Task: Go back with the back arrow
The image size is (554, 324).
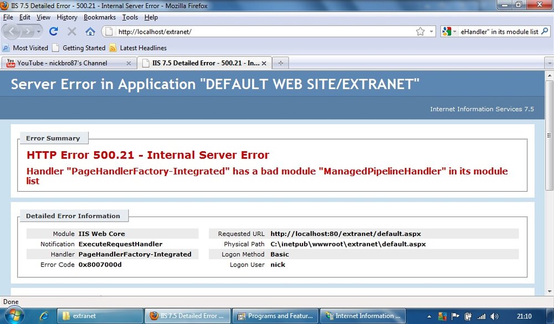Action: [x=12, y=32]
